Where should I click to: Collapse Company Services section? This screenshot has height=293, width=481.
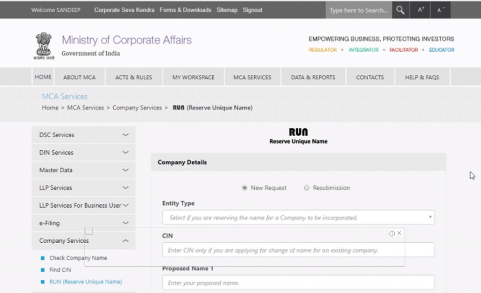(84, 240)
